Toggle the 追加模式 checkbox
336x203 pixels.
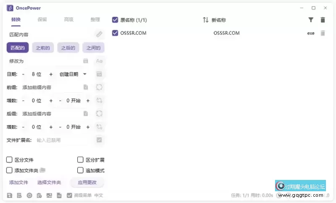pyautogui.click(x=80, y=170)
